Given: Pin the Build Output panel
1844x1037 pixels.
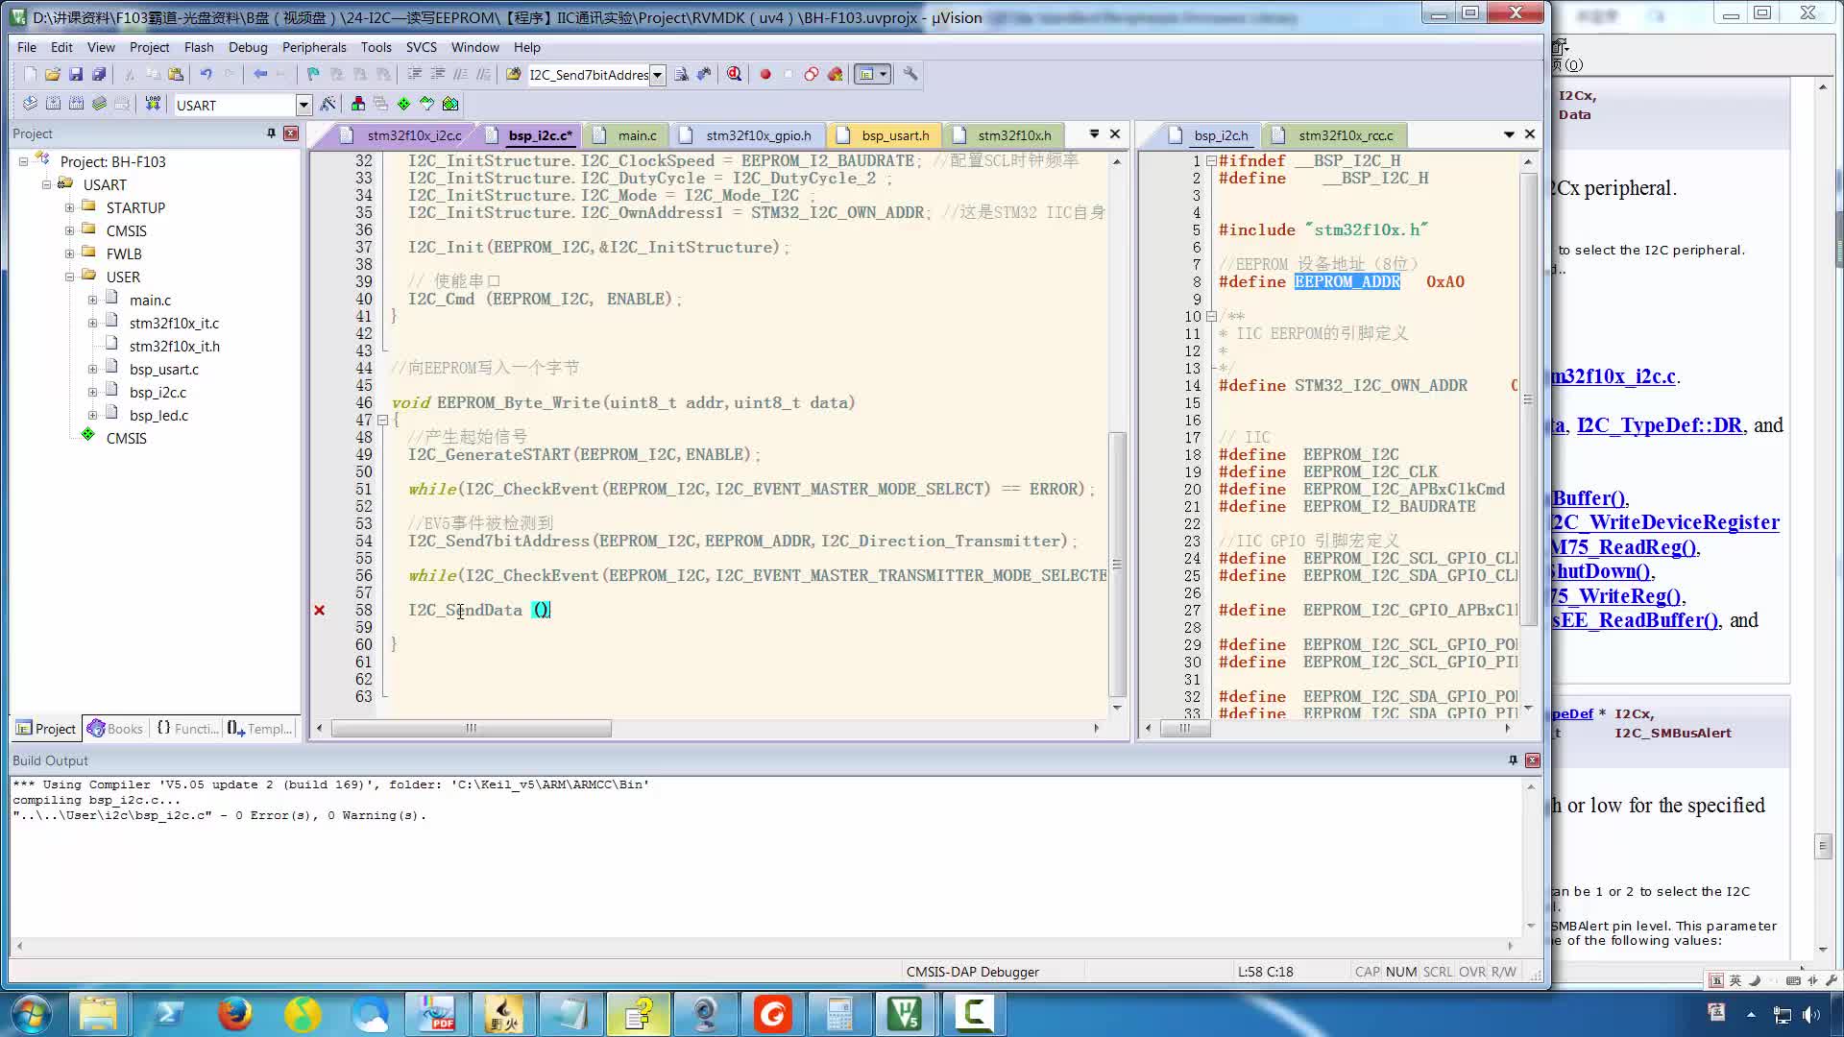Looking at the screenshot, I should [1513, 760].
